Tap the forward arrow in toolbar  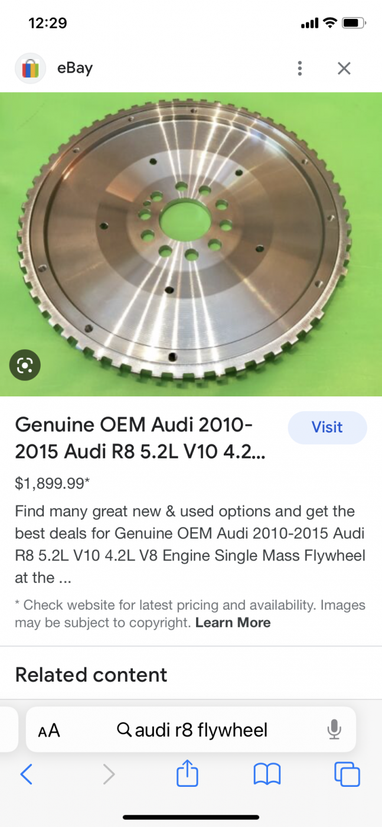coord(109,774)
